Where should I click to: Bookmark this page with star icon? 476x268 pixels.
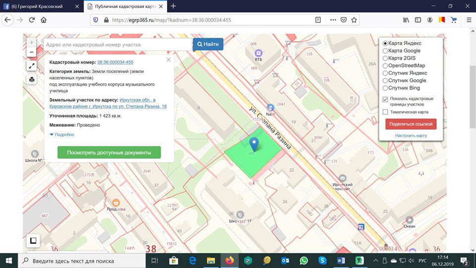pyautogui.click(x=354, y=20)
